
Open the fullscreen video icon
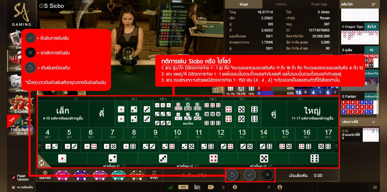(216, 90)
